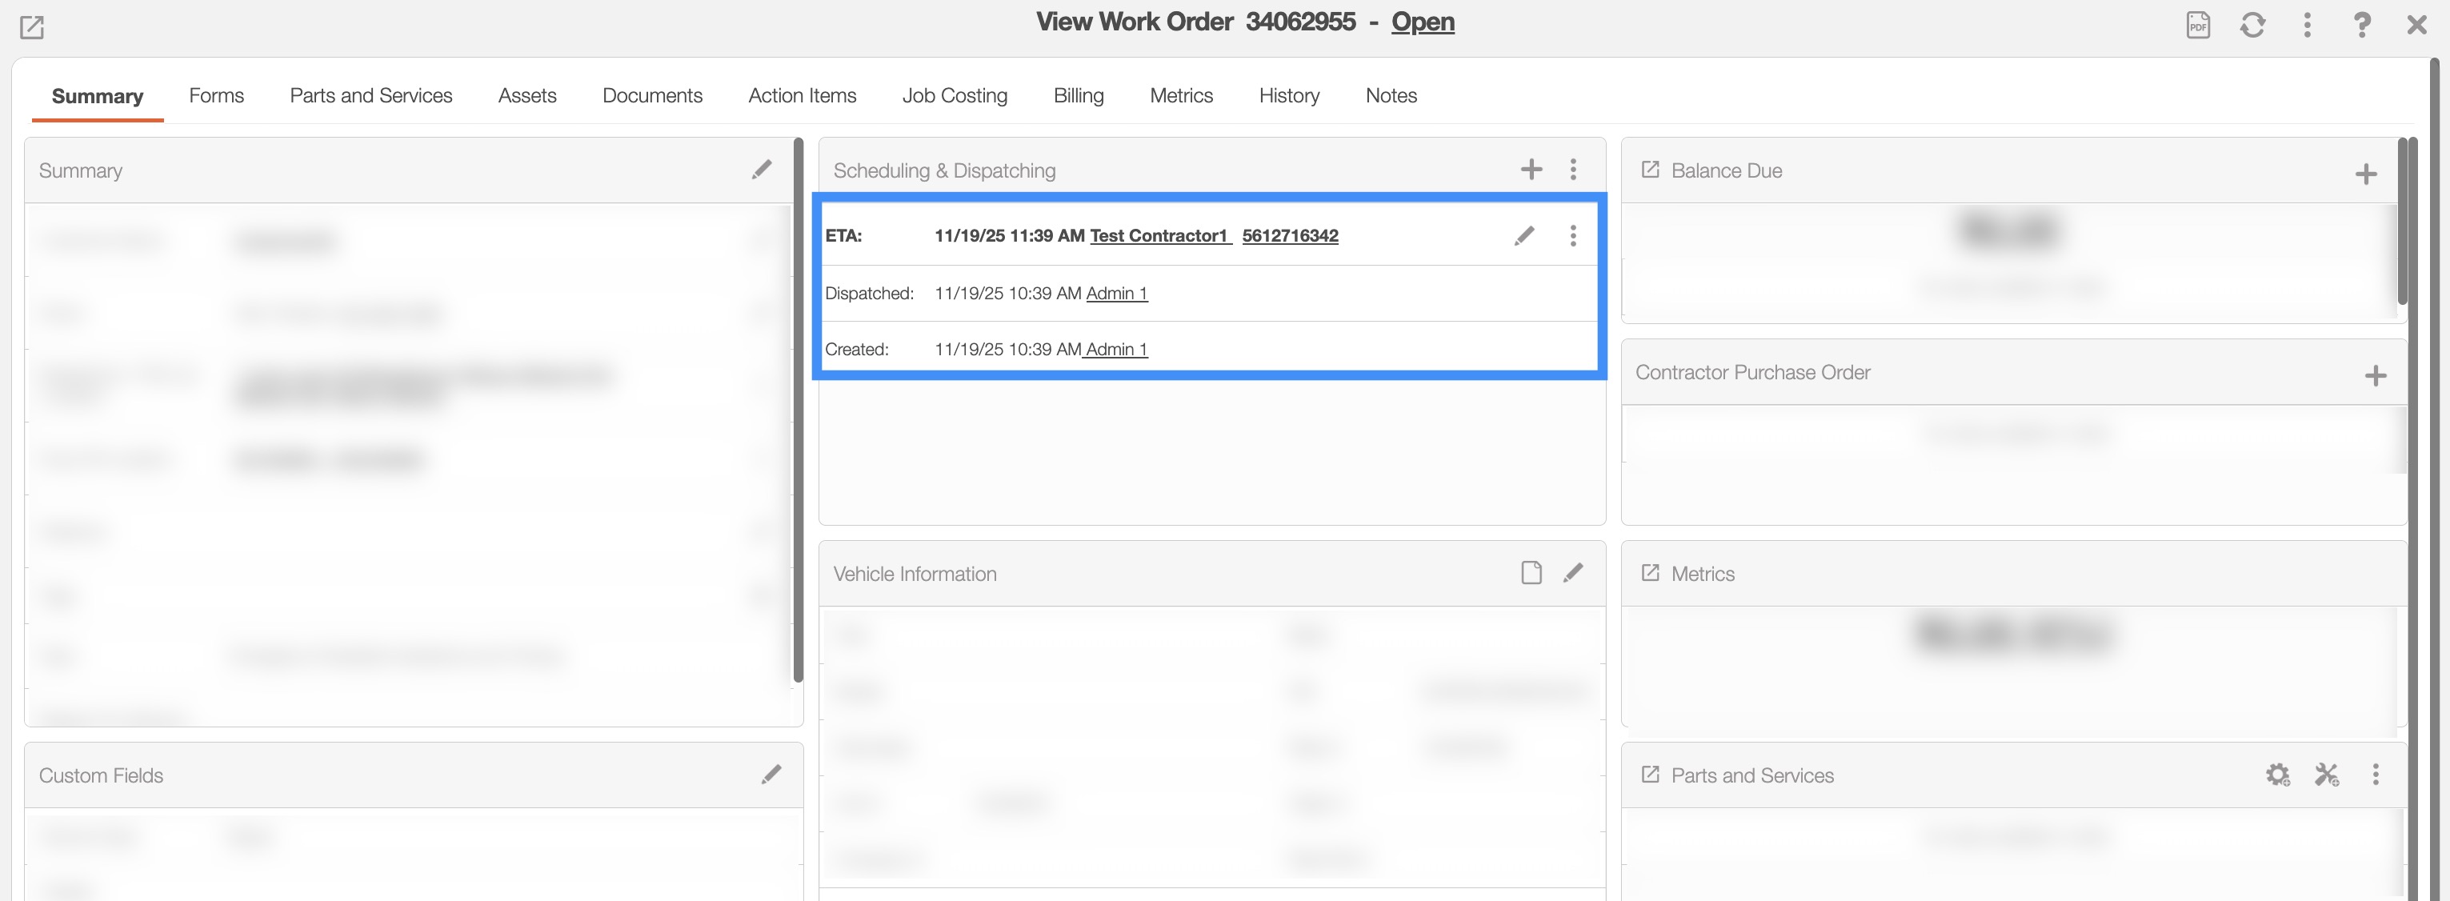Image resolution: width=2450 pixels, height=901 pixels.
Task: Click the refresh icon in header
Action: [2252, 25]
